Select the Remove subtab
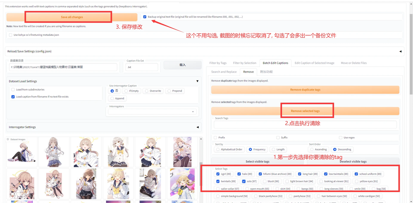Viewport: 413px width, 203px height. 248,72
